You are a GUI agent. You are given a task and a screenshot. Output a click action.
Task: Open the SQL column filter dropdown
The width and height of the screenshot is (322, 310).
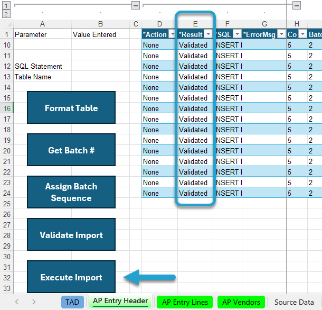pyautogui.click(x=237, y=34)
